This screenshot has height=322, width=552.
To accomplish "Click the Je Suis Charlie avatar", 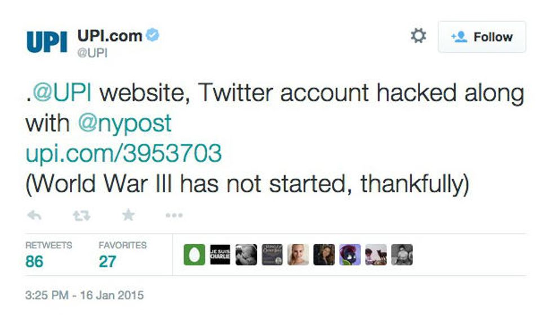I will (x=220, y=255).
